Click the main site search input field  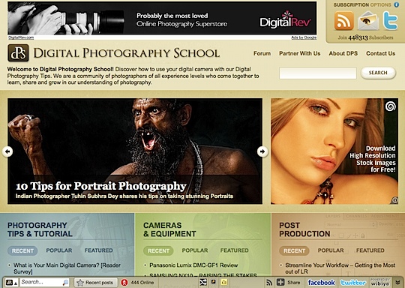[x=318, y=73]
